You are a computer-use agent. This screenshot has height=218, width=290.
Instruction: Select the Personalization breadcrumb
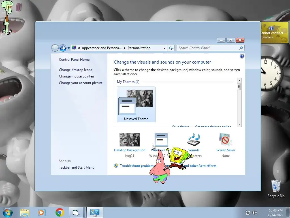(x=139, y=48)
